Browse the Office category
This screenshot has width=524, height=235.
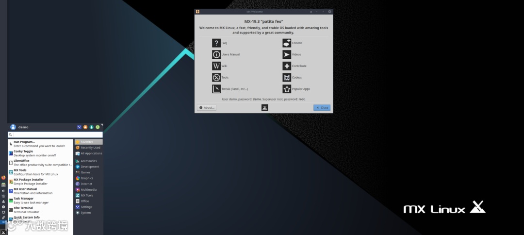click(89, 201)
